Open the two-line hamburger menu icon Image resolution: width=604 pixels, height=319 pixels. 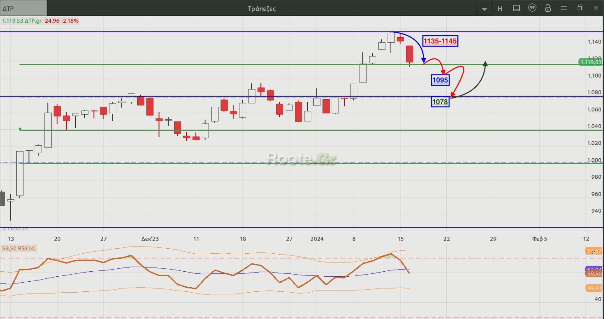(564, 8)
